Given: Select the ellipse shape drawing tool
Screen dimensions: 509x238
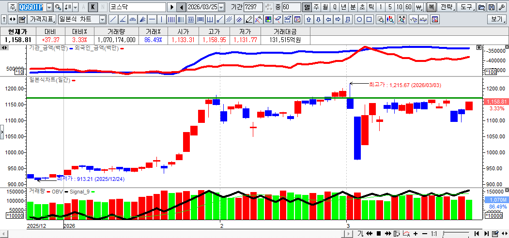Looking at the screenshot, I should (x=359, y=19).
